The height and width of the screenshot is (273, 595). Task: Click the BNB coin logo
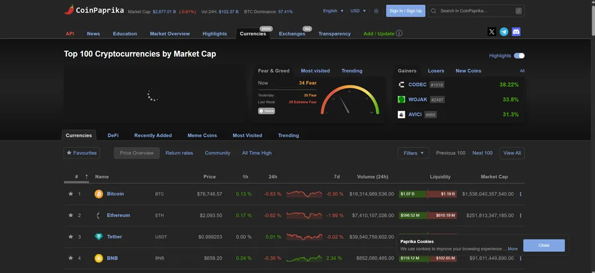(99, 258)
